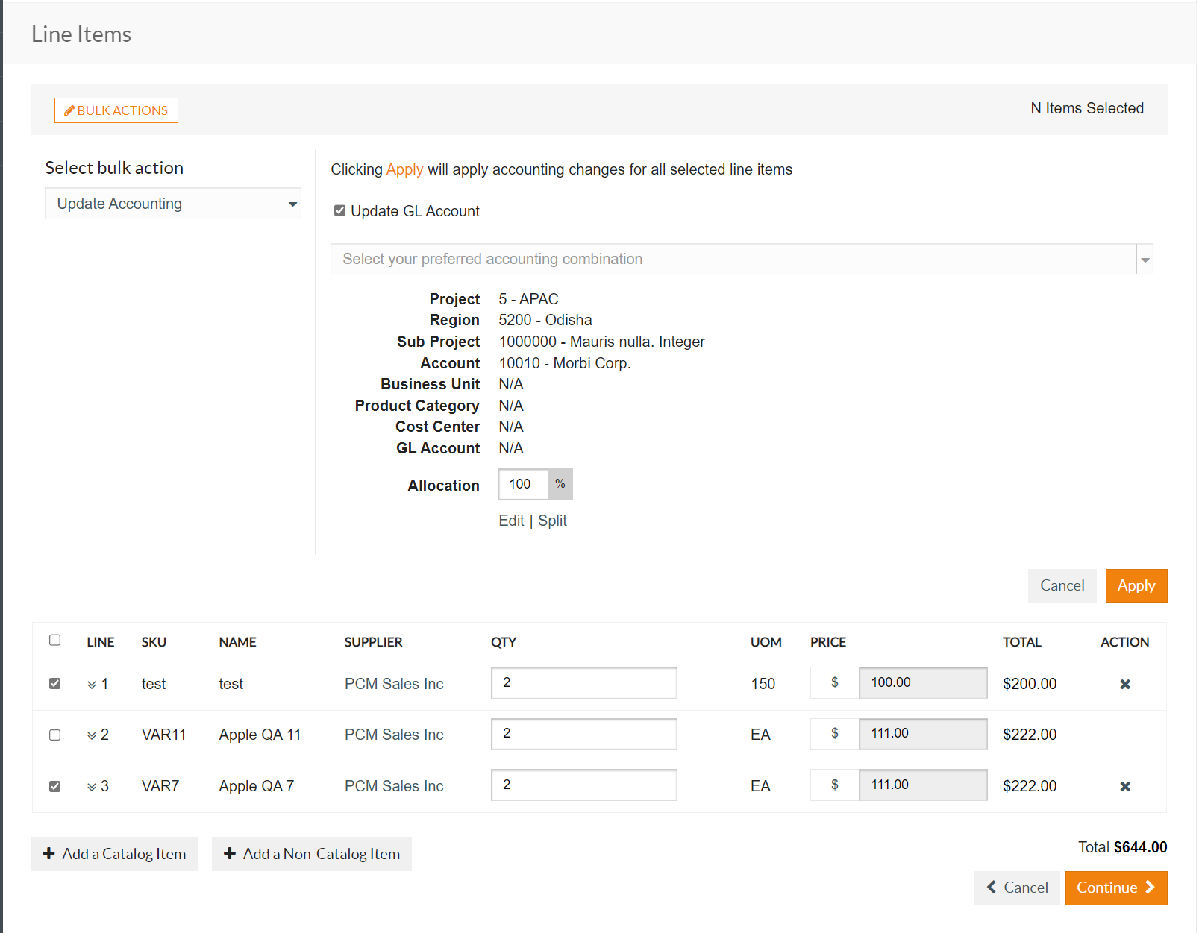
Task: Click the price field for Apple QA 7
Action: [x=923, y=785]
